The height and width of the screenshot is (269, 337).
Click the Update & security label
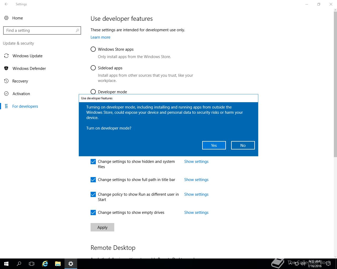(18, 43)
